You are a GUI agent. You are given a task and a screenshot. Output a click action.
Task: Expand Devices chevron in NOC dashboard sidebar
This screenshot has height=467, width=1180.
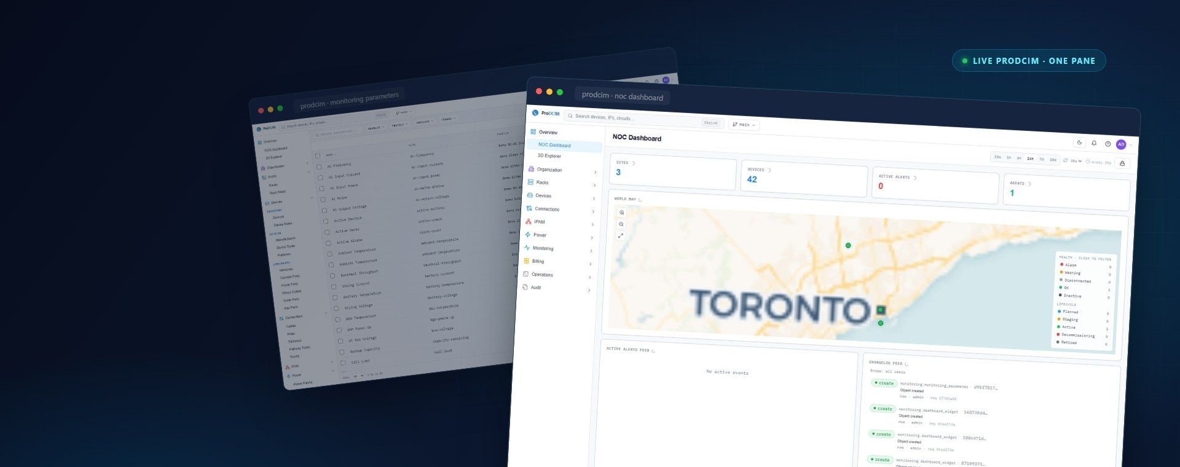(594, 198)
